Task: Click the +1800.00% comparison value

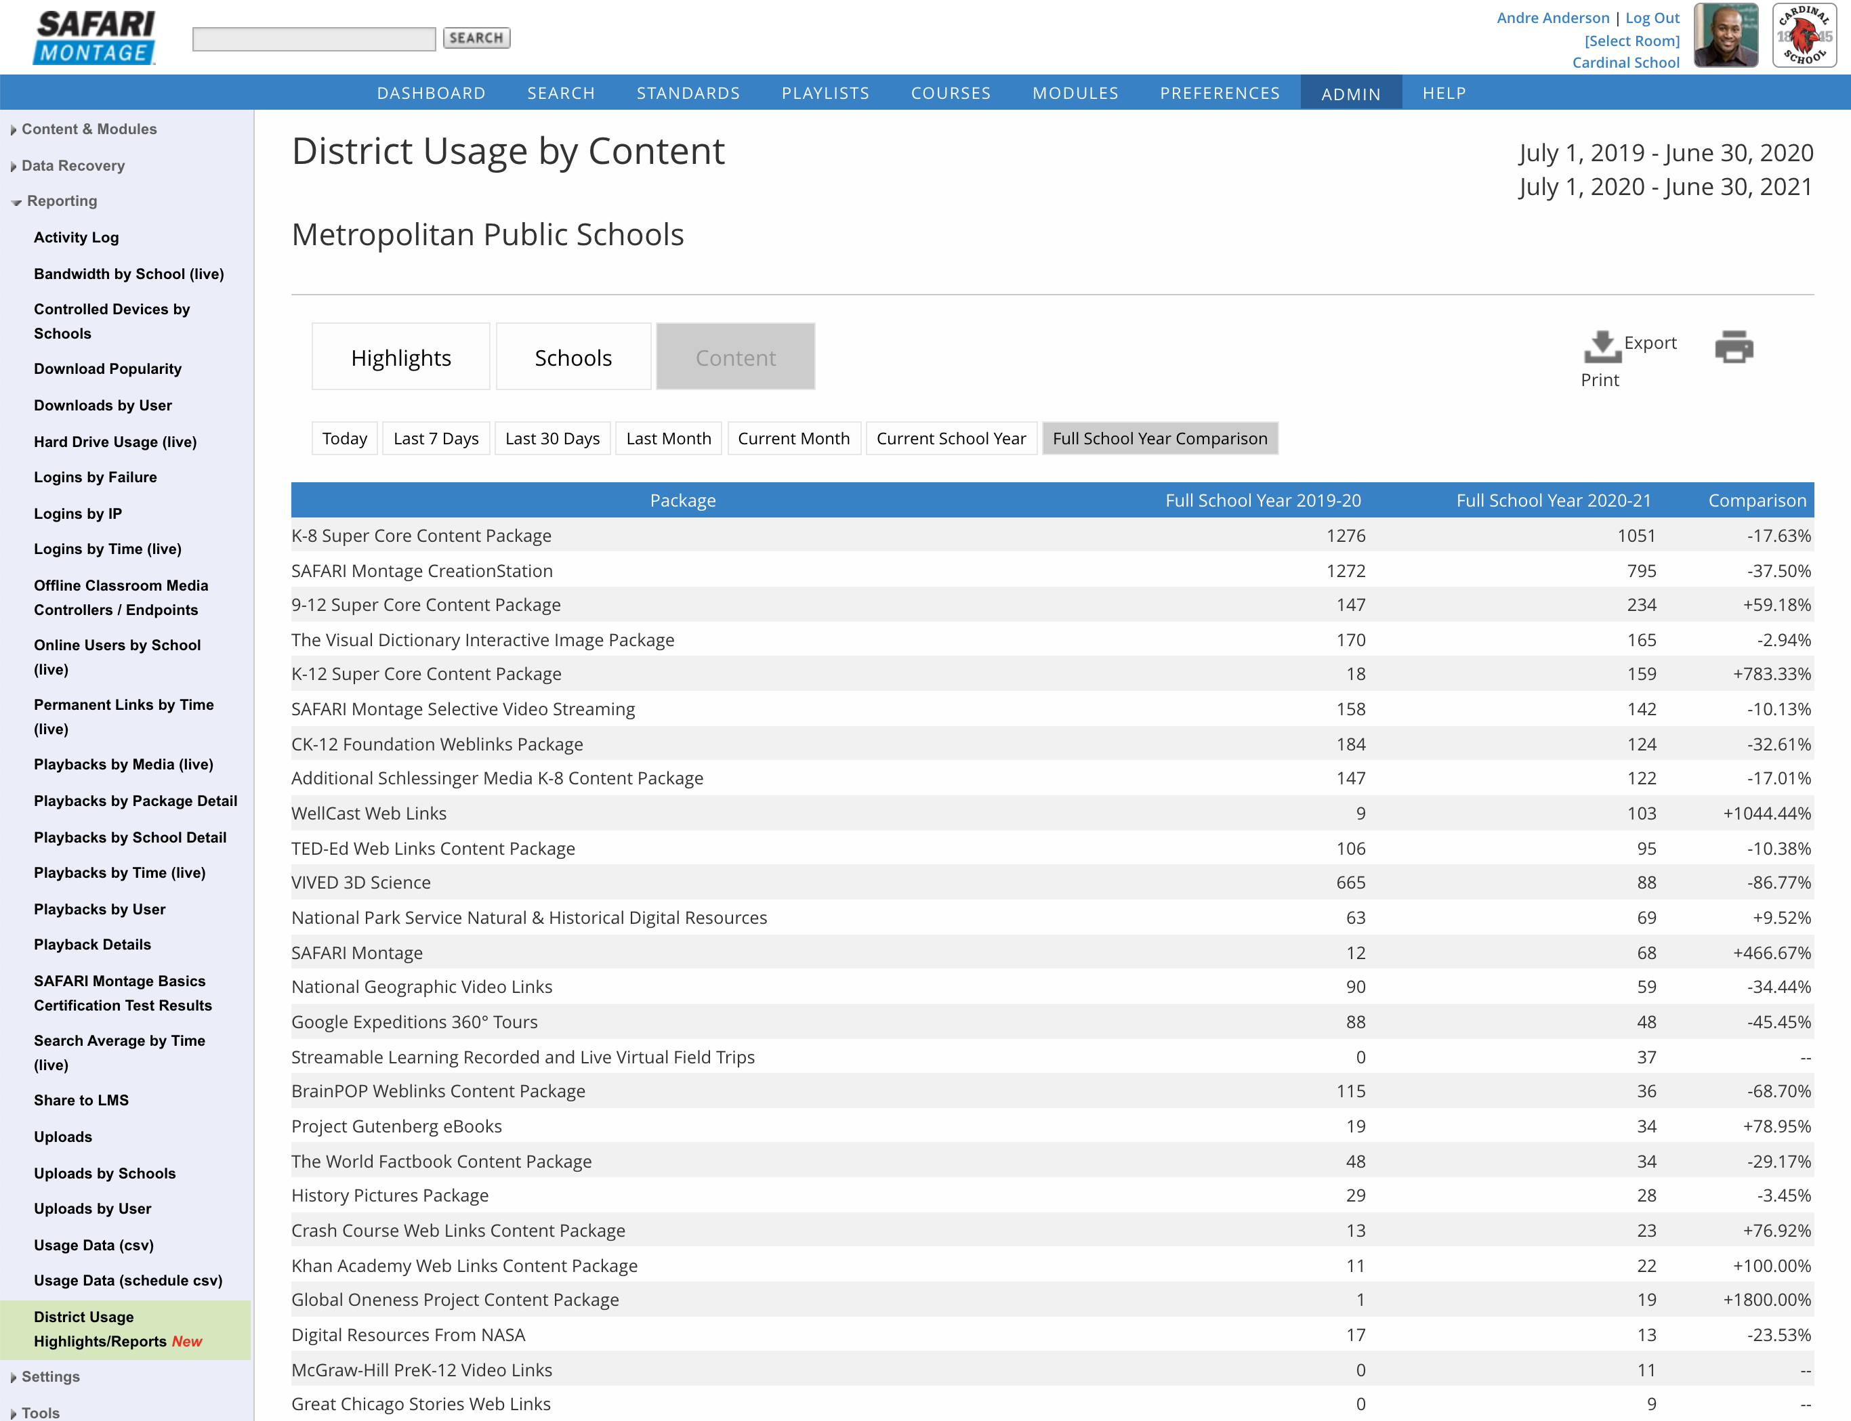Action: (1766, 1299)
